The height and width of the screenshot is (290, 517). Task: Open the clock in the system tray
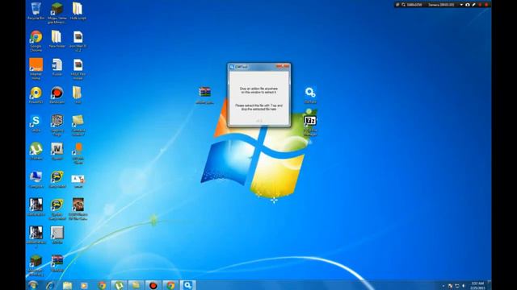477,285
